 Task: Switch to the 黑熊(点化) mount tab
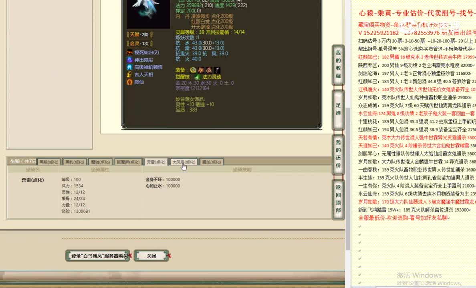pos(49,162)
